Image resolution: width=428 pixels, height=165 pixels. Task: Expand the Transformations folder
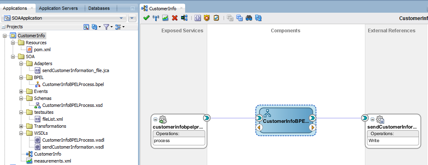coord(21,126)
